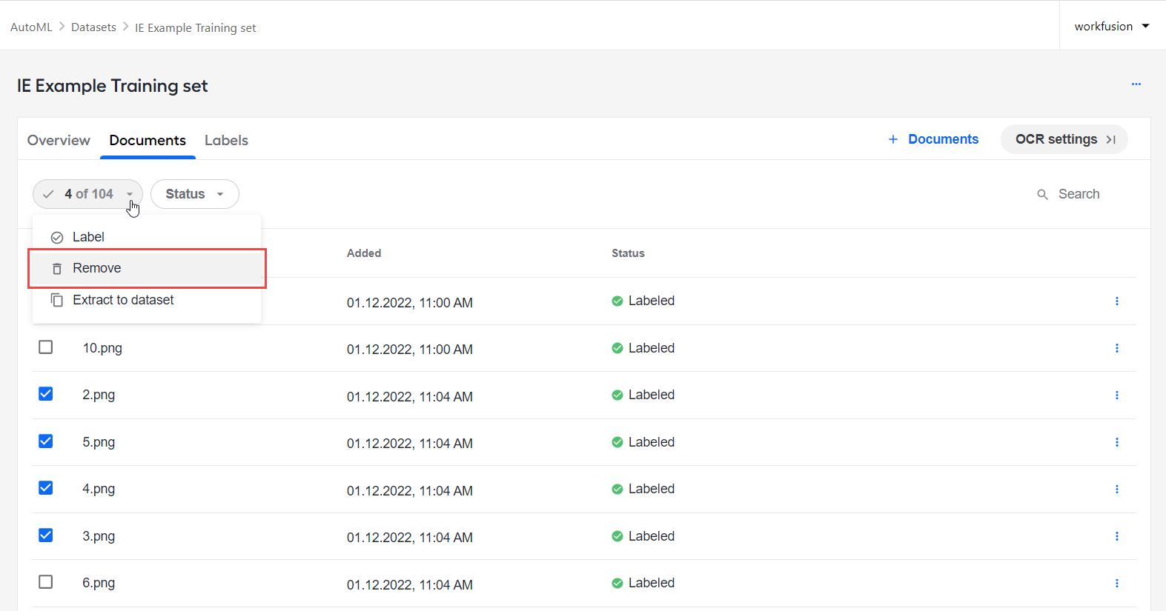The width and height of the screenshot is (1166, 611).
Task: Click selection checkmark in 4 of 104 pill
Action: coord(48,194)
